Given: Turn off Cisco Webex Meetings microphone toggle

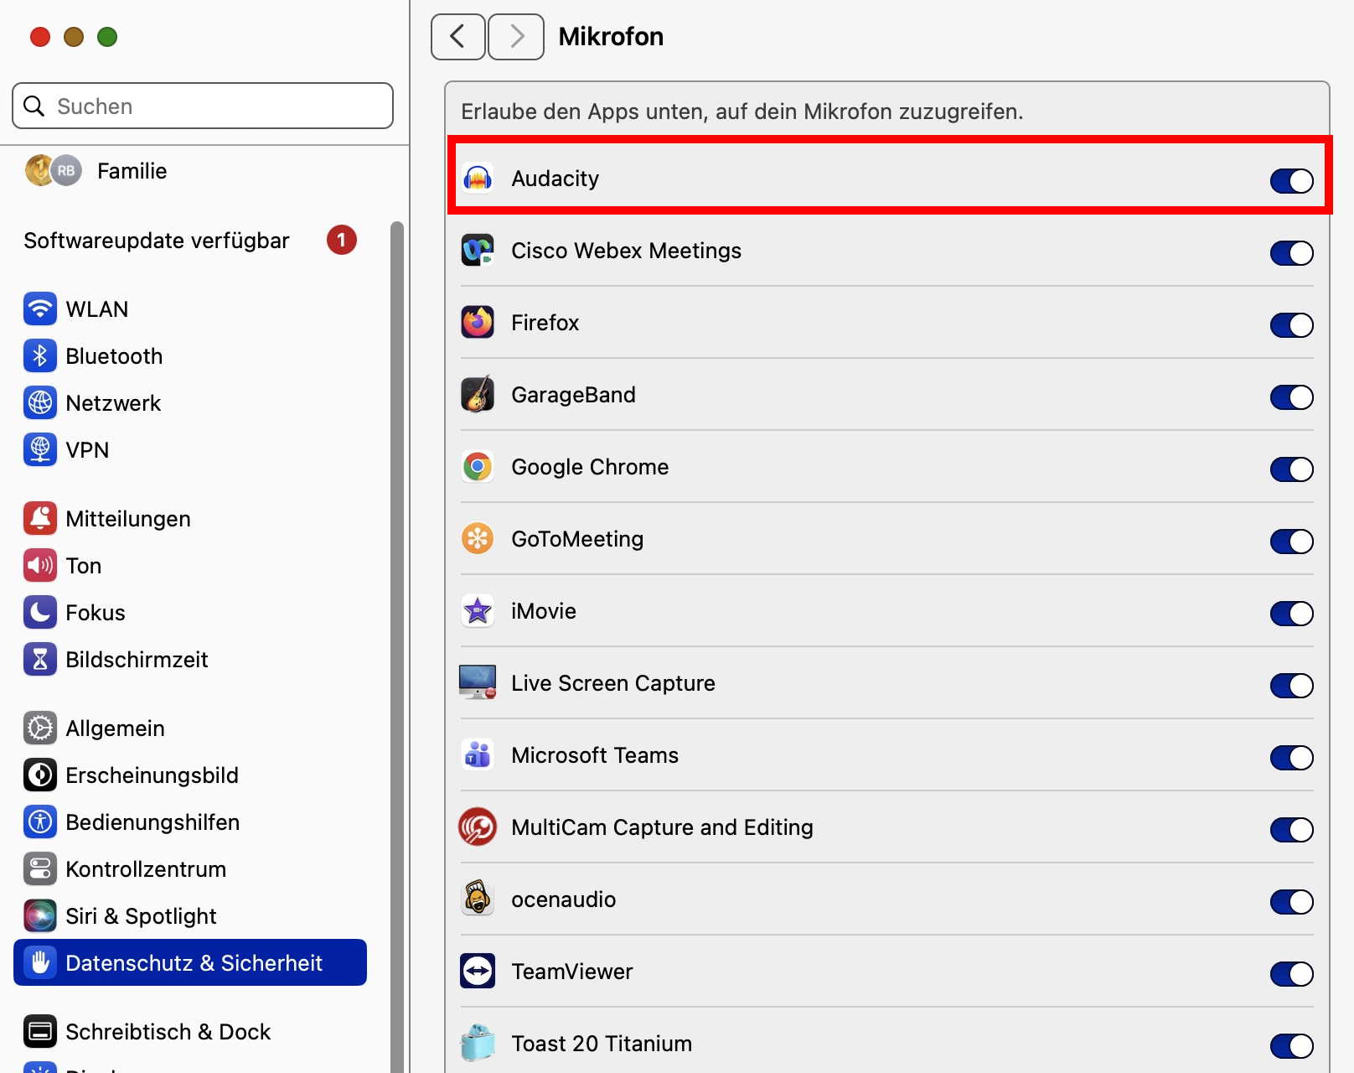Looking at the screenshot, I should (1291, 252).
